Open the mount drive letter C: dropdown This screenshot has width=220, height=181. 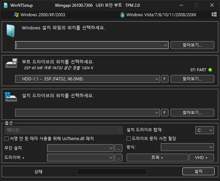[x=205, y=130]
